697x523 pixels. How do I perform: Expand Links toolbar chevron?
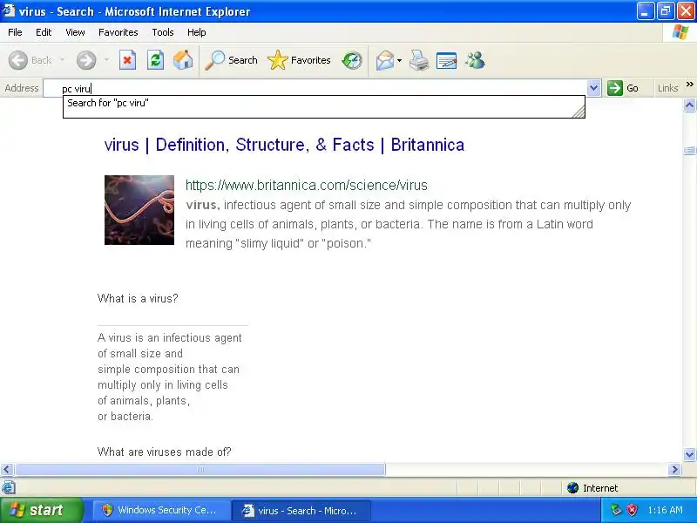tap(689, 84)
